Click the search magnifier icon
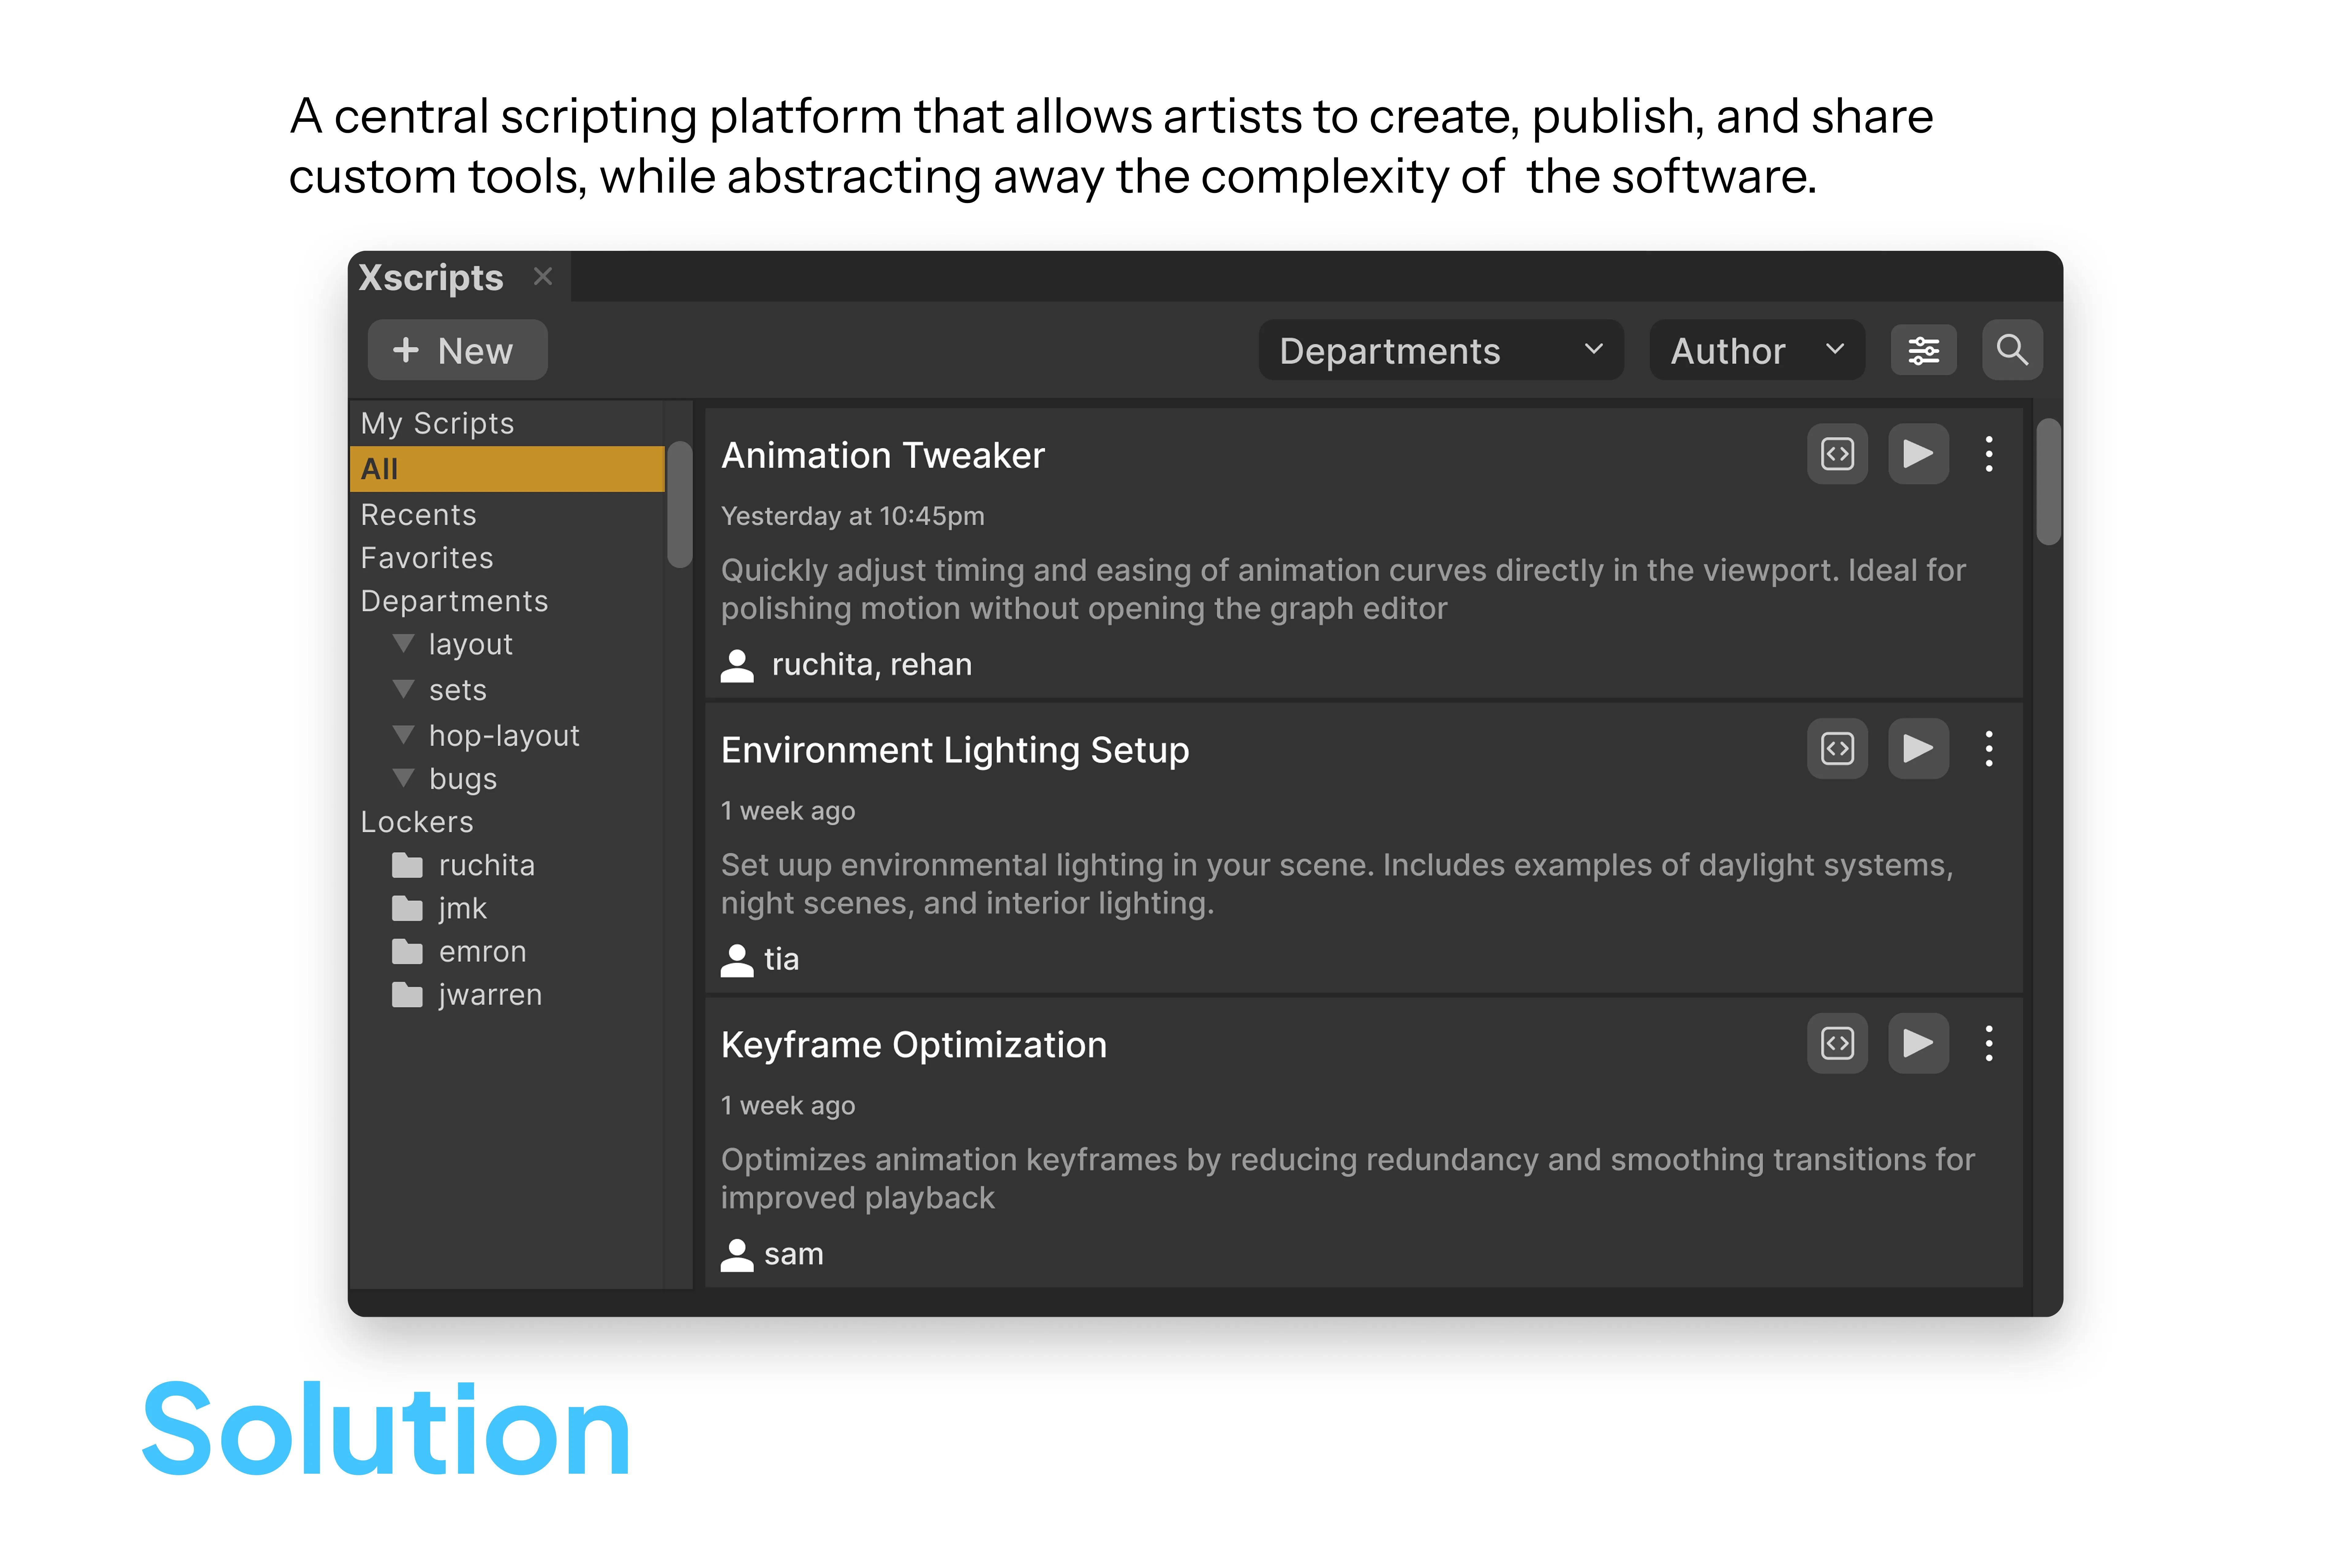2352x1568 pixels. click(x=2012, y=350)
